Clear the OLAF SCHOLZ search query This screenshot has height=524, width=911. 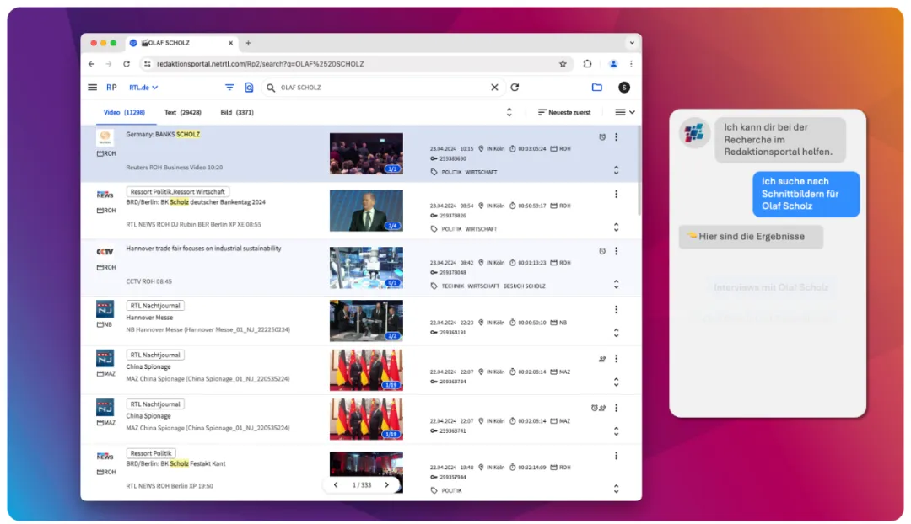tap(494, 88)
